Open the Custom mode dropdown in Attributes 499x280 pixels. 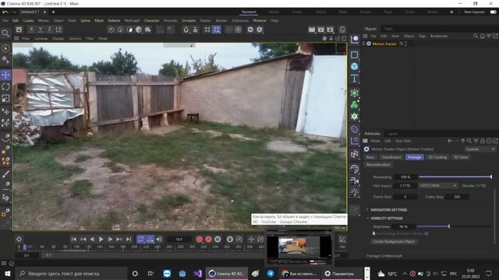coord(480,149)
